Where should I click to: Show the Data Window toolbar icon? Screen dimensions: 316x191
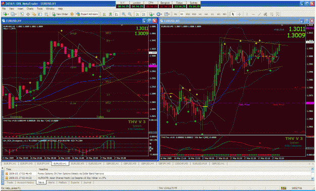pos(28,14)
